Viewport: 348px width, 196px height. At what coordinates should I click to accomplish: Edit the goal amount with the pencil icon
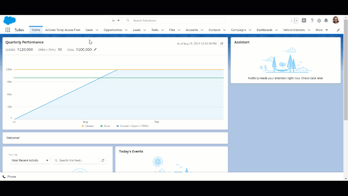click(x=95, y=50)
